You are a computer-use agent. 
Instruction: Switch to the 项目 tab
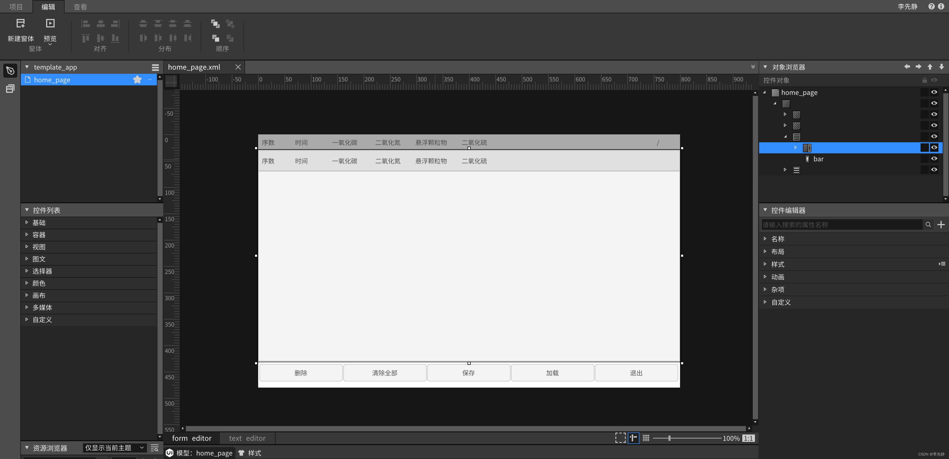point(16,7)
